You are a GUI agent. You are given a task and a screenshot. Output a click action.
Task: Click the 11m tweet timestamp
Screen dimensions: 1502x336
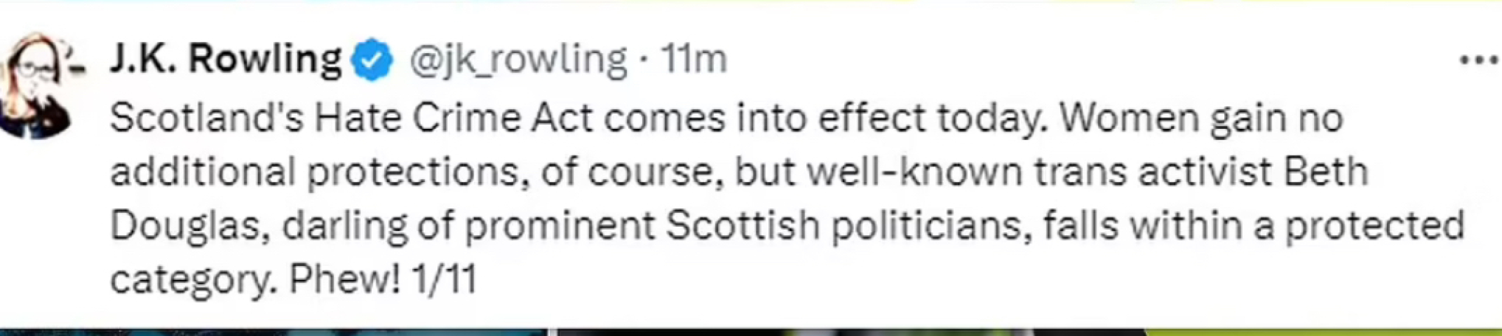pos(694,60)
